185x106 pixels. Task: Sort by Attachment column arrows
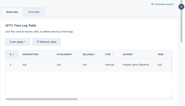(74, 54)
